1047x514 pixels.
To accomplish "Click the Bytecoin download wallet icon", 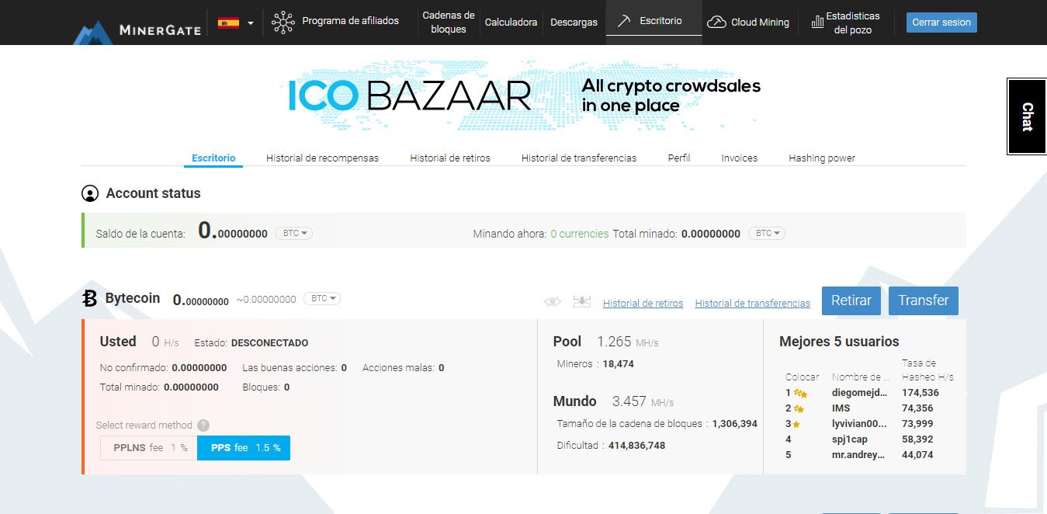I will click(x=582, y=301).
